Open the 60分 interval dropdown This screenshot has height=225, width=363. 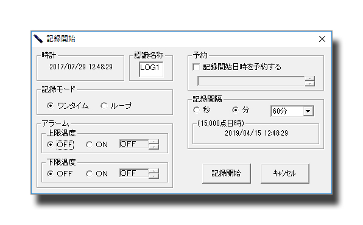(308, 111)
